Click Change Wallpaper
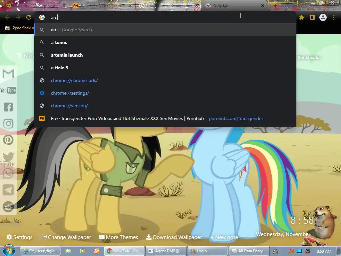The image size is (341, 256). click(66, 237)
